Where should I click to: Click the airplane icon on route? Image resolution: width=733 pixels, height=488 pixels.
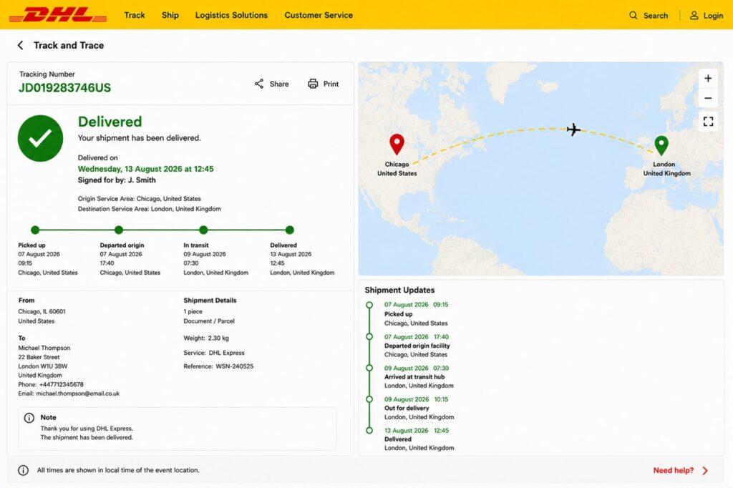click(573, 130)
